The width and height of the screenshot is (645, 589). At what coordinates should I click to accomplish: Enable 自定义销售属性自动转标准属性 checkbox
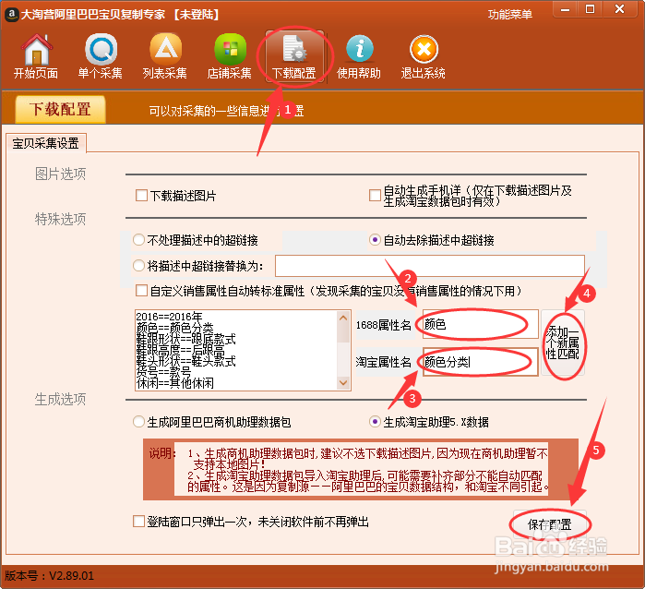pos(141,291)
